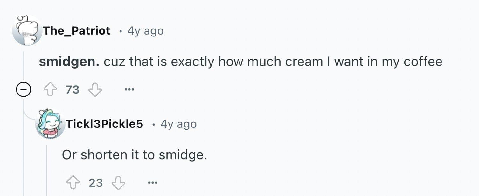
Task: Click the thread line under Tickl3Pickle5's avatar
Action: (x=47, y=168)
